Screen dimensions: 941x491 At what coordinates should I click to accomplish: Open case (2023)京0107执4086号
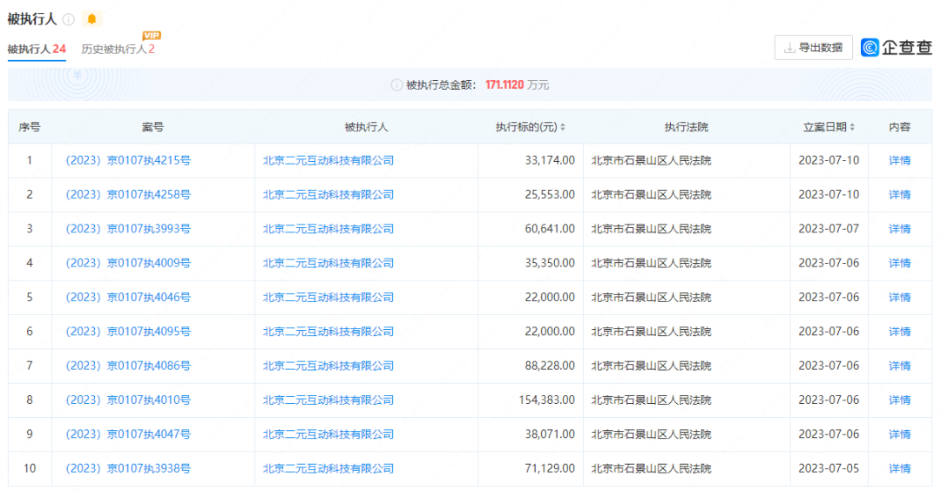coord(128,366)
